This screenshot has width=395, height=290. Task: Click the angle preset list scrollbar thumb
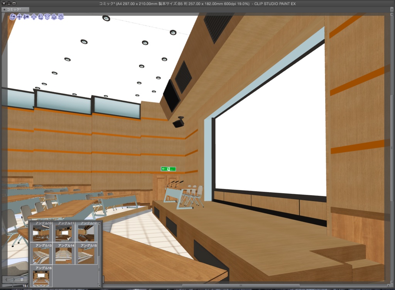(99, 270)
